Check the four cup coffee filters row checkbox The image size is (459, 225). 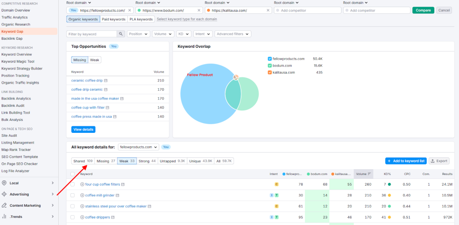click(73, 184)
